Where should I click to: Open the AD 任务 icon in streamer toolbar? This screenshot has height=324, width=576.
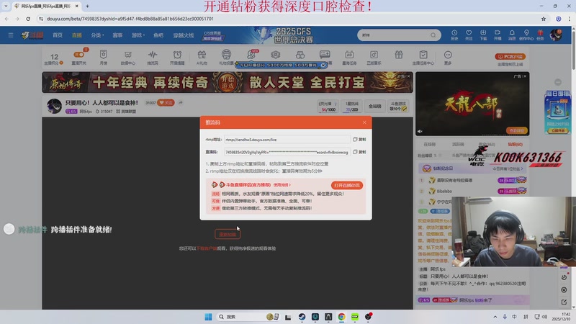pyautogui.click(x=349, y=58)
